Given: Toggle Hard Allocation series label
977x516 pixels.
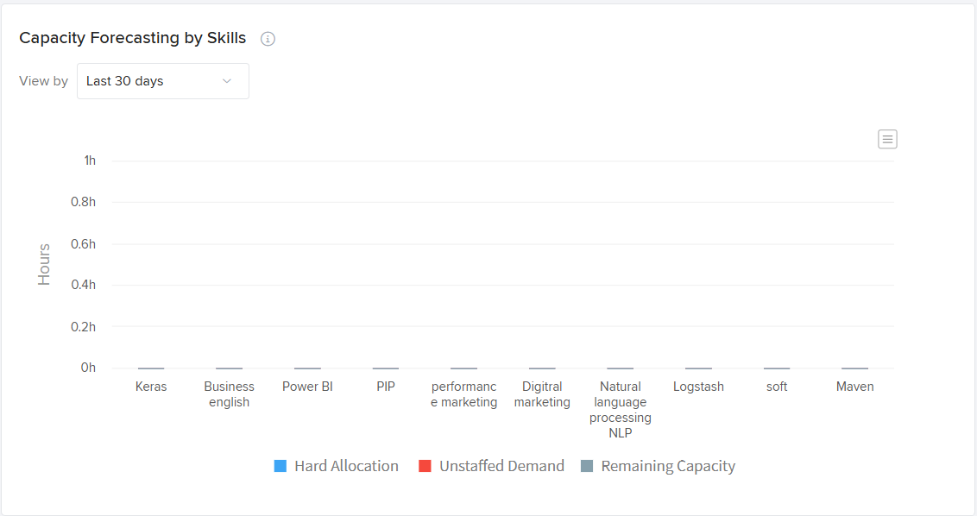Looking at the screenshot, I should tap(346, 466).
